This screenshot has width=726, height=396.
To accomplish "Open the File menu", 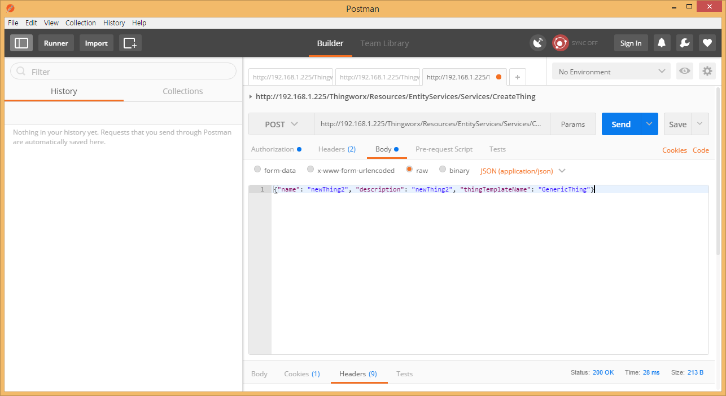I will click(13, 23).
